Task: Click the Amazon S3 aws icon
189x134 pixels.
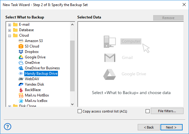Action: [21, 41]
